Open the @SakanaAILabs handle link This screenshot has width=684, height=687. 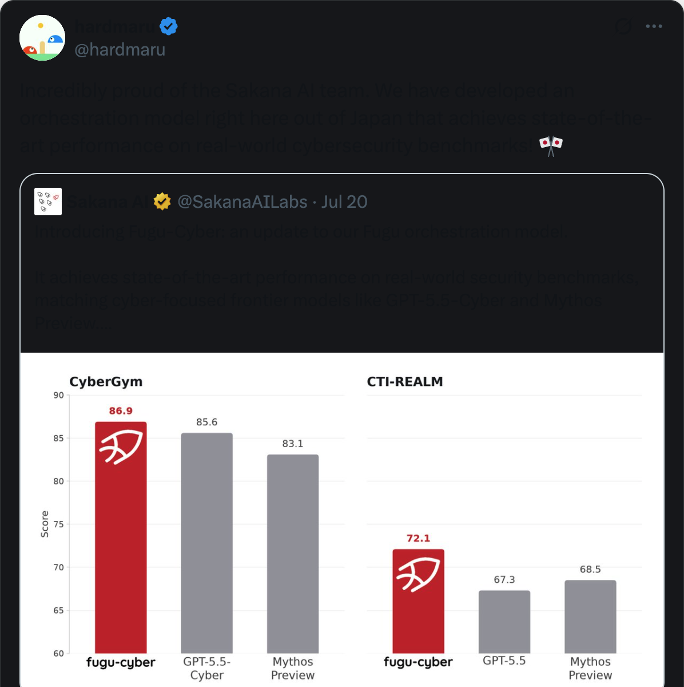242,202
